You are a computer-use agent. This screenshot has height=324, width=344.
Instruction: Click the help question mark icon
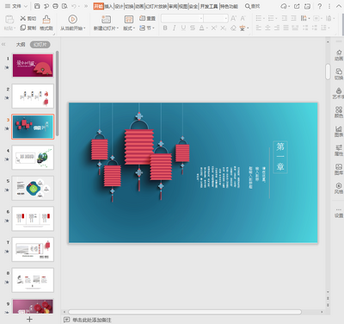320,6
